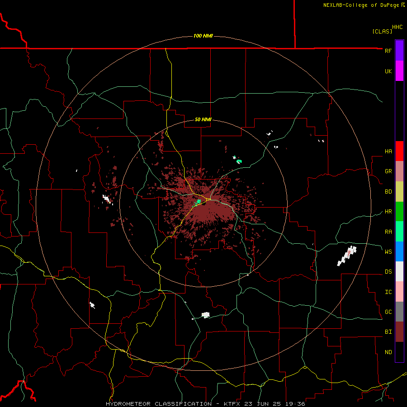The image size is (407, 407).
Task: Pick the HR green legend swatch
Action: point(399,212)
